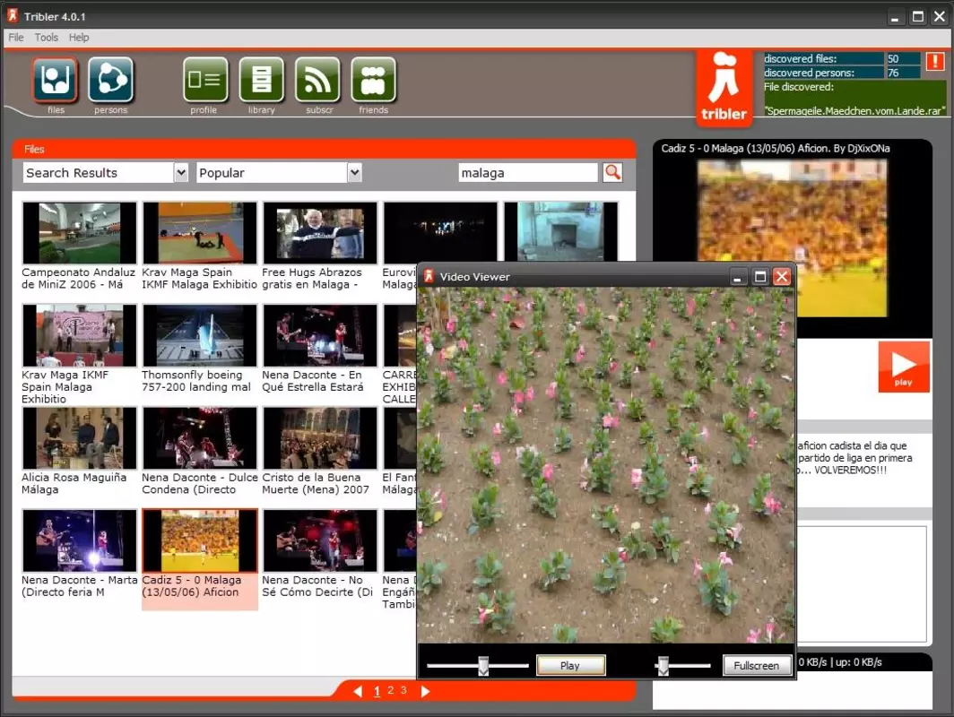Select Cristo de la Buena Muerte thumbnail
Viewport: 954px width, 717px height.
(x=320, y=438)
